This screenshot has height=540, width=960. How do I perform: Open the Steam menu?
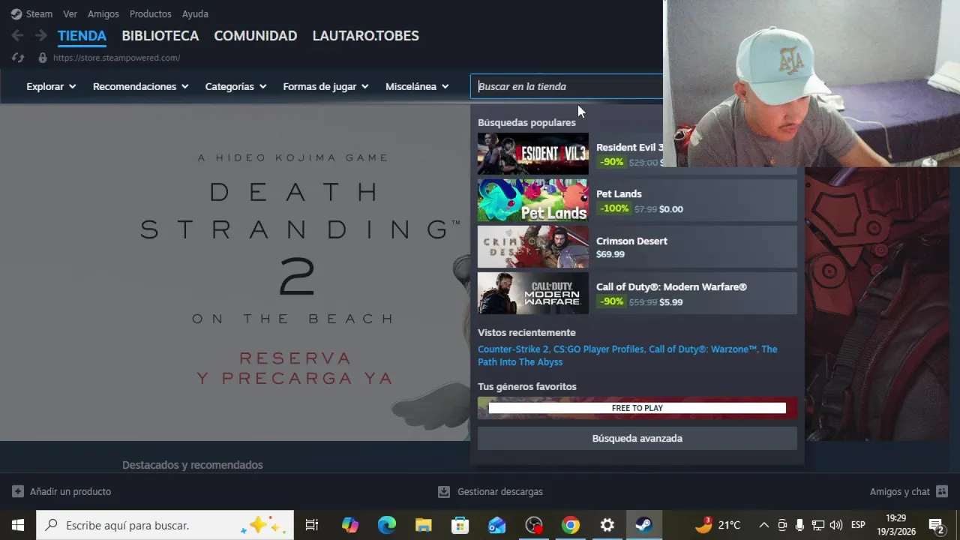click(39, 13)
